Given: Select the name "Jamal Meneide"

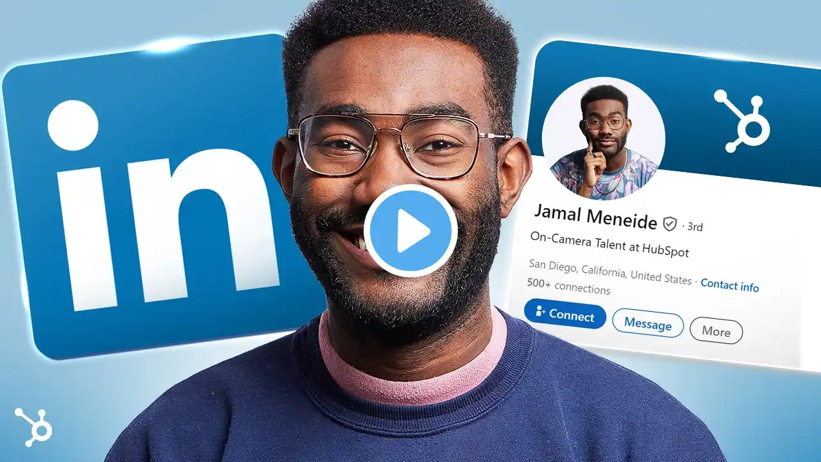Looking at the screenshot, I should pos(595,216).
